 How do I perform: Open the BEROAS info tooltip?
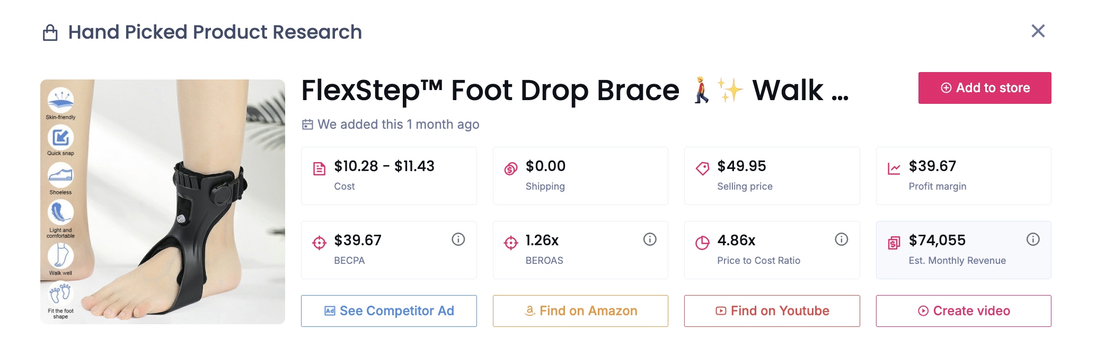[x=650, y=239]
